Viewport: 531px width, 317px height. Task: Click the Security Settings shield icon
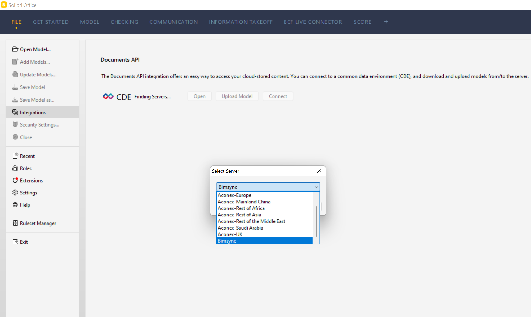click(x=15, y=124)
